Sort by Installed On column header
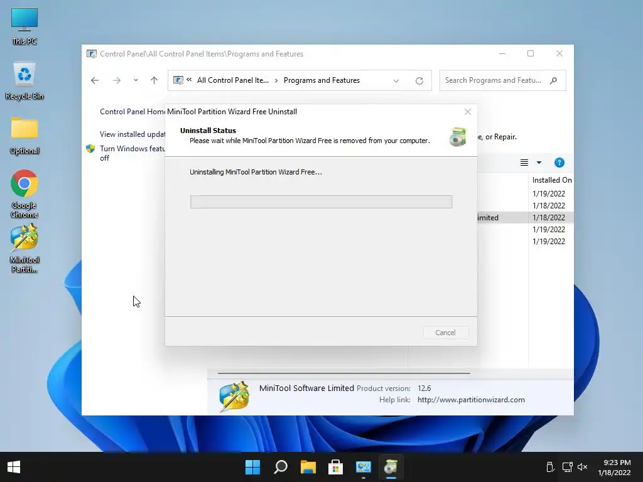Image resolution: width=643 pixels, height=482 pixels. (x=551, y=180)
